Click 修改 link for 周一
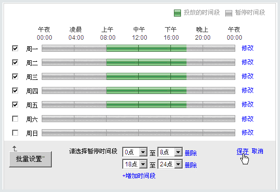This screenshot has width=280, height=192. click(x=247, y=48)
